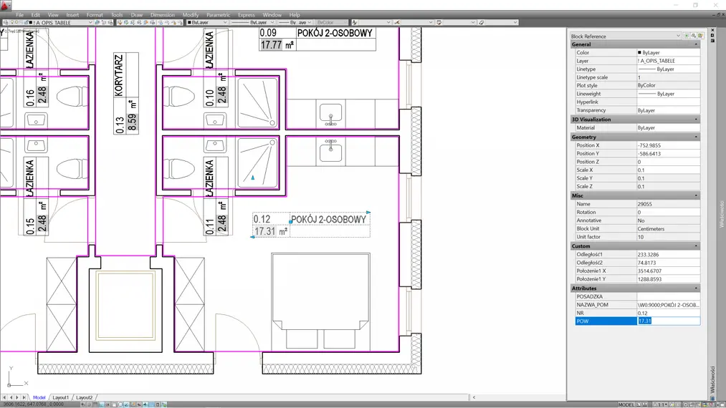Viewport: 726px width, 408px height.
Task: Open the Dimension menu
Action: click(163, 15)
